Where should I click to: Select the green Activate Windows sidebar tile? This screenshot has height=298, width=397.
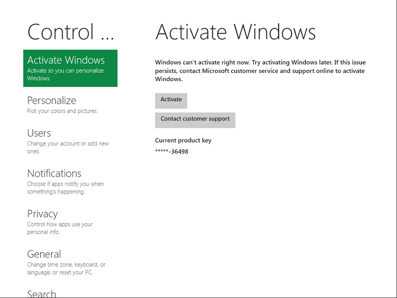(70, 68)
